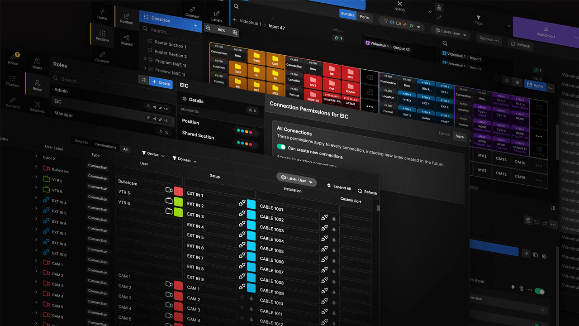Click the Home icon with notification badge
Image resolution: width=579 pixels, height=326 pixels.
pyautogui.click(x=13, y=59)
